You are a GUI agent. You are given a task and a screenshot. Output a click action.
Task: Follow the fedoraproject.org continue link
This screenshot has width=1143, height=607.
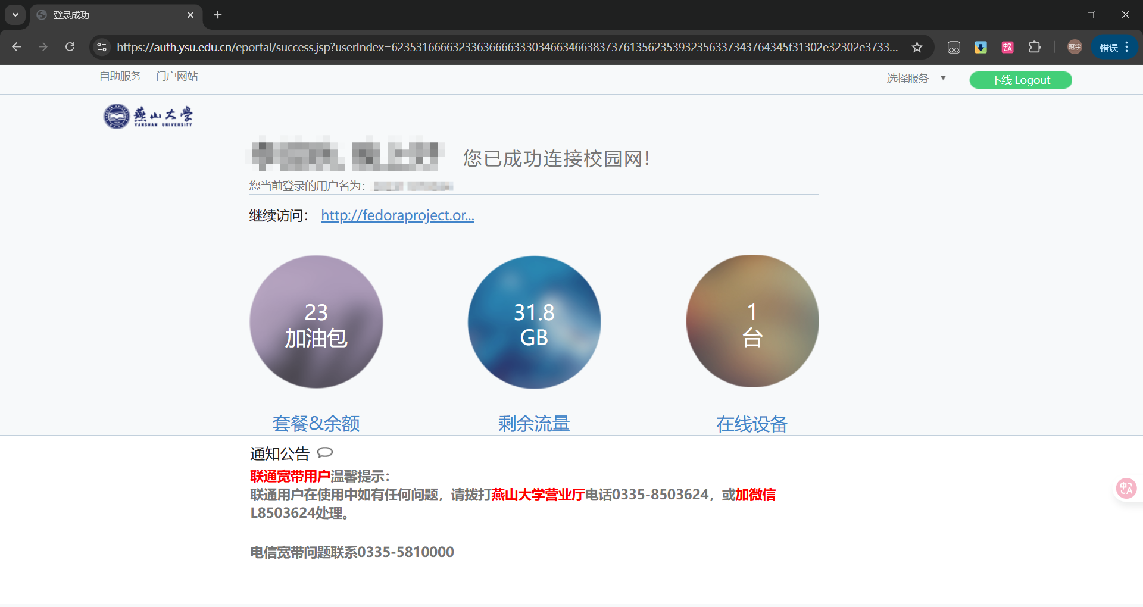(397, 215)
